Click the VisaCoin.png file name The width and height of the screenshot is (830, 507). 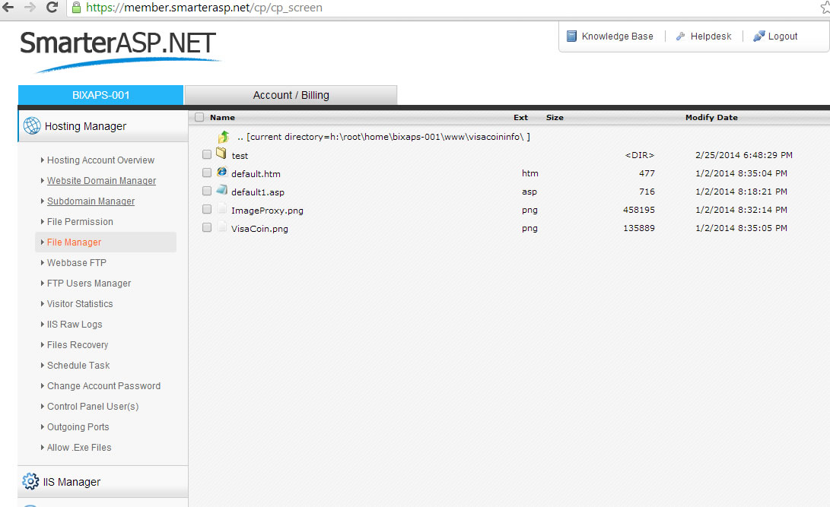coord(259,228)
